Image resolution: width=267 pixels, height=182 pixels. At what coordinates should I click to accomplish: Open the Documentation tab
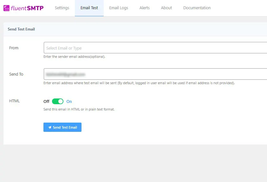pyautogui.click(x=197, y=8)
